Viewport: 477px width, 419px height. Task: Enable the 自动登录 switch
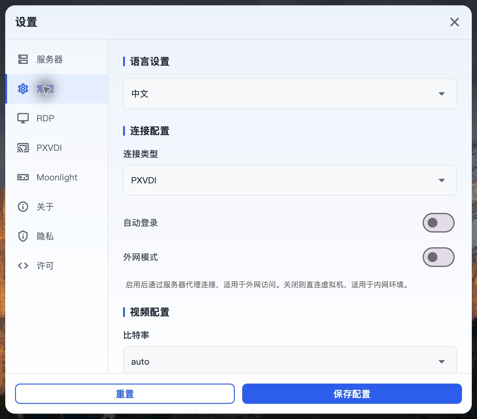tap(438, 223)
